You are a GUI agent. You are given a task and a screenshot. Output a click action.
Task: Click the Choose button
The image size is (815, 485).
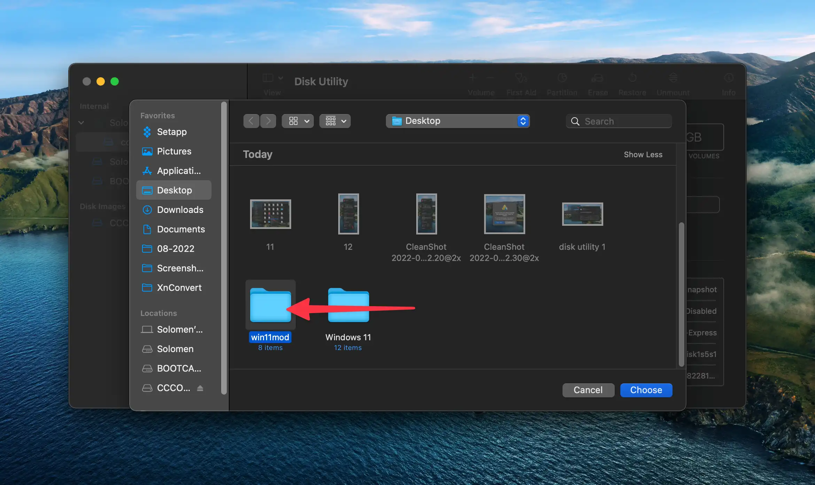pyautogui.click(x=646, y=390)
